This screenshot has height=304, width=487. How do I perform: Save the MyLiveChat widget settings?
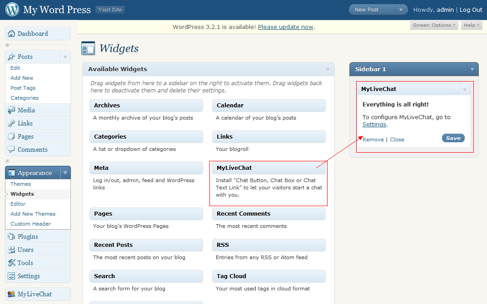coord(453,139)
